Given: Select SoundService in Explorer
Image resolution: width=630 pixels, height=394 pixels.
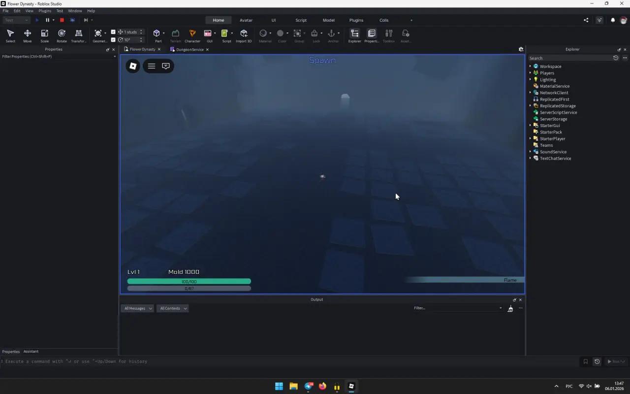Looking at the screenshot, I should (x=553, y=152).
